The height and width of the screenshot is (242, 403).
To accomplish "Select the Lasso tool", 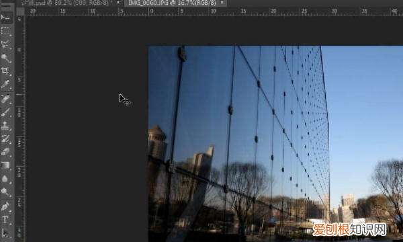I will tap(5, 45).
